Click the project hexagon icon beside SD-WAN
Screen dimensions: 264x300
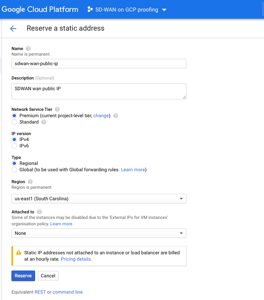(x=90, y=10)
